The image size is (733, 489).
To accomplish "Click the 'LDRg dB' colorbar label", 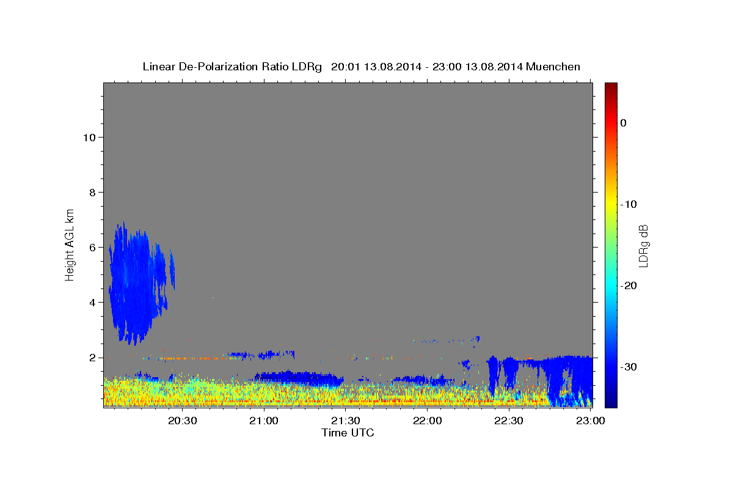I will point(643,246).
